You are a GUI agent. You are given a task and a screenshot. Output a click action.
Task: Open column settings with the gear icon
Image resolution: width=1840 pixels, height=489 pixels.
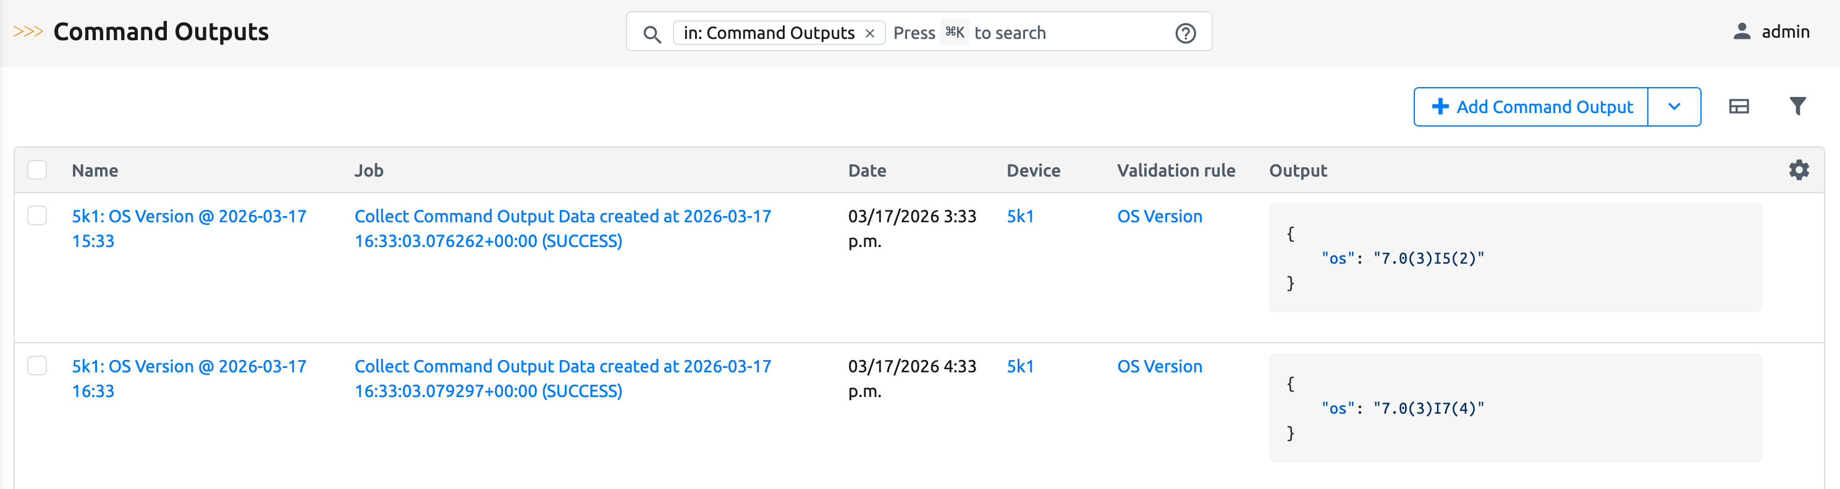tap(1799, 170)
